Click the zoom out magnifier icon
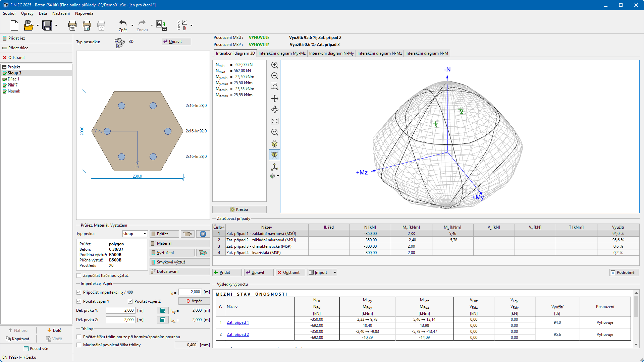The height and width of the screenshot is (362, 644). click(x=274, y=76)
